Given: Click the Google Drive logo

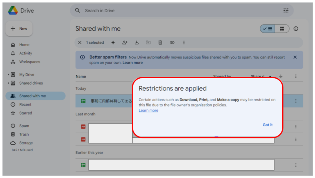Looking at the screenshot, I should (x=13, y=10).
